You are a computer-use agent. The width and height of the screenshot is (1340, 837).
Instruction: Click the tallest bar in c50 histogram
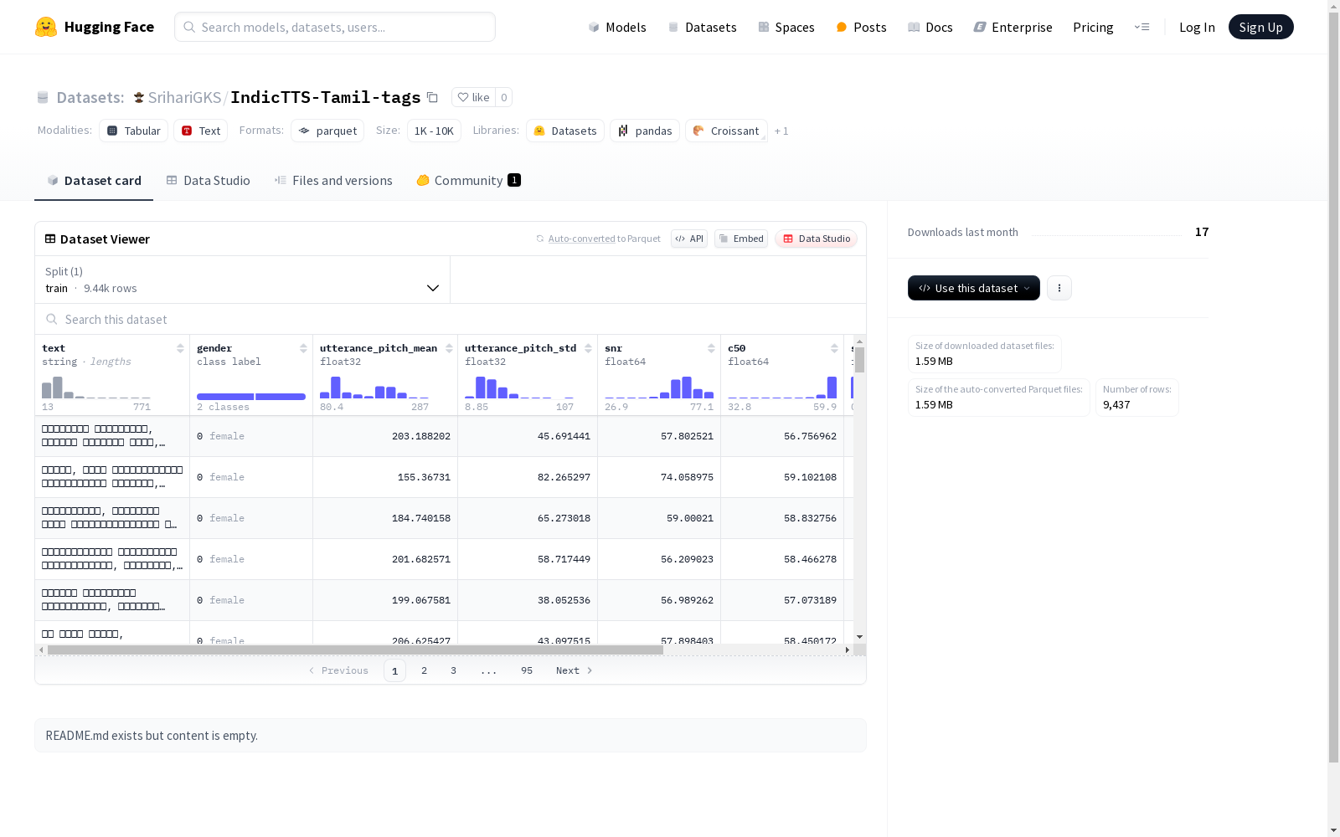832,388
